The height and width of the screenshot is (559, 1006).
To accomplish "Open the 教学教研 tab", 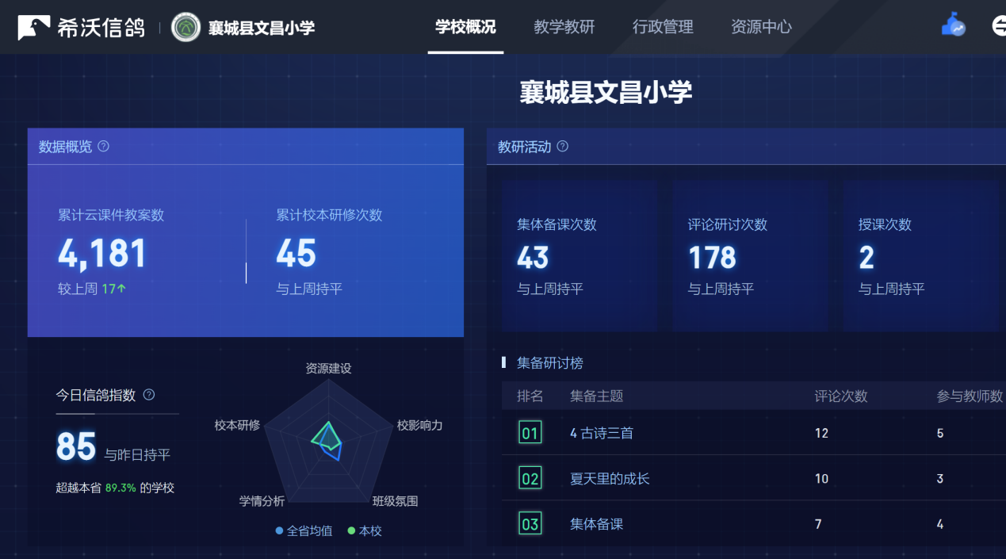I will pos(564,27).
